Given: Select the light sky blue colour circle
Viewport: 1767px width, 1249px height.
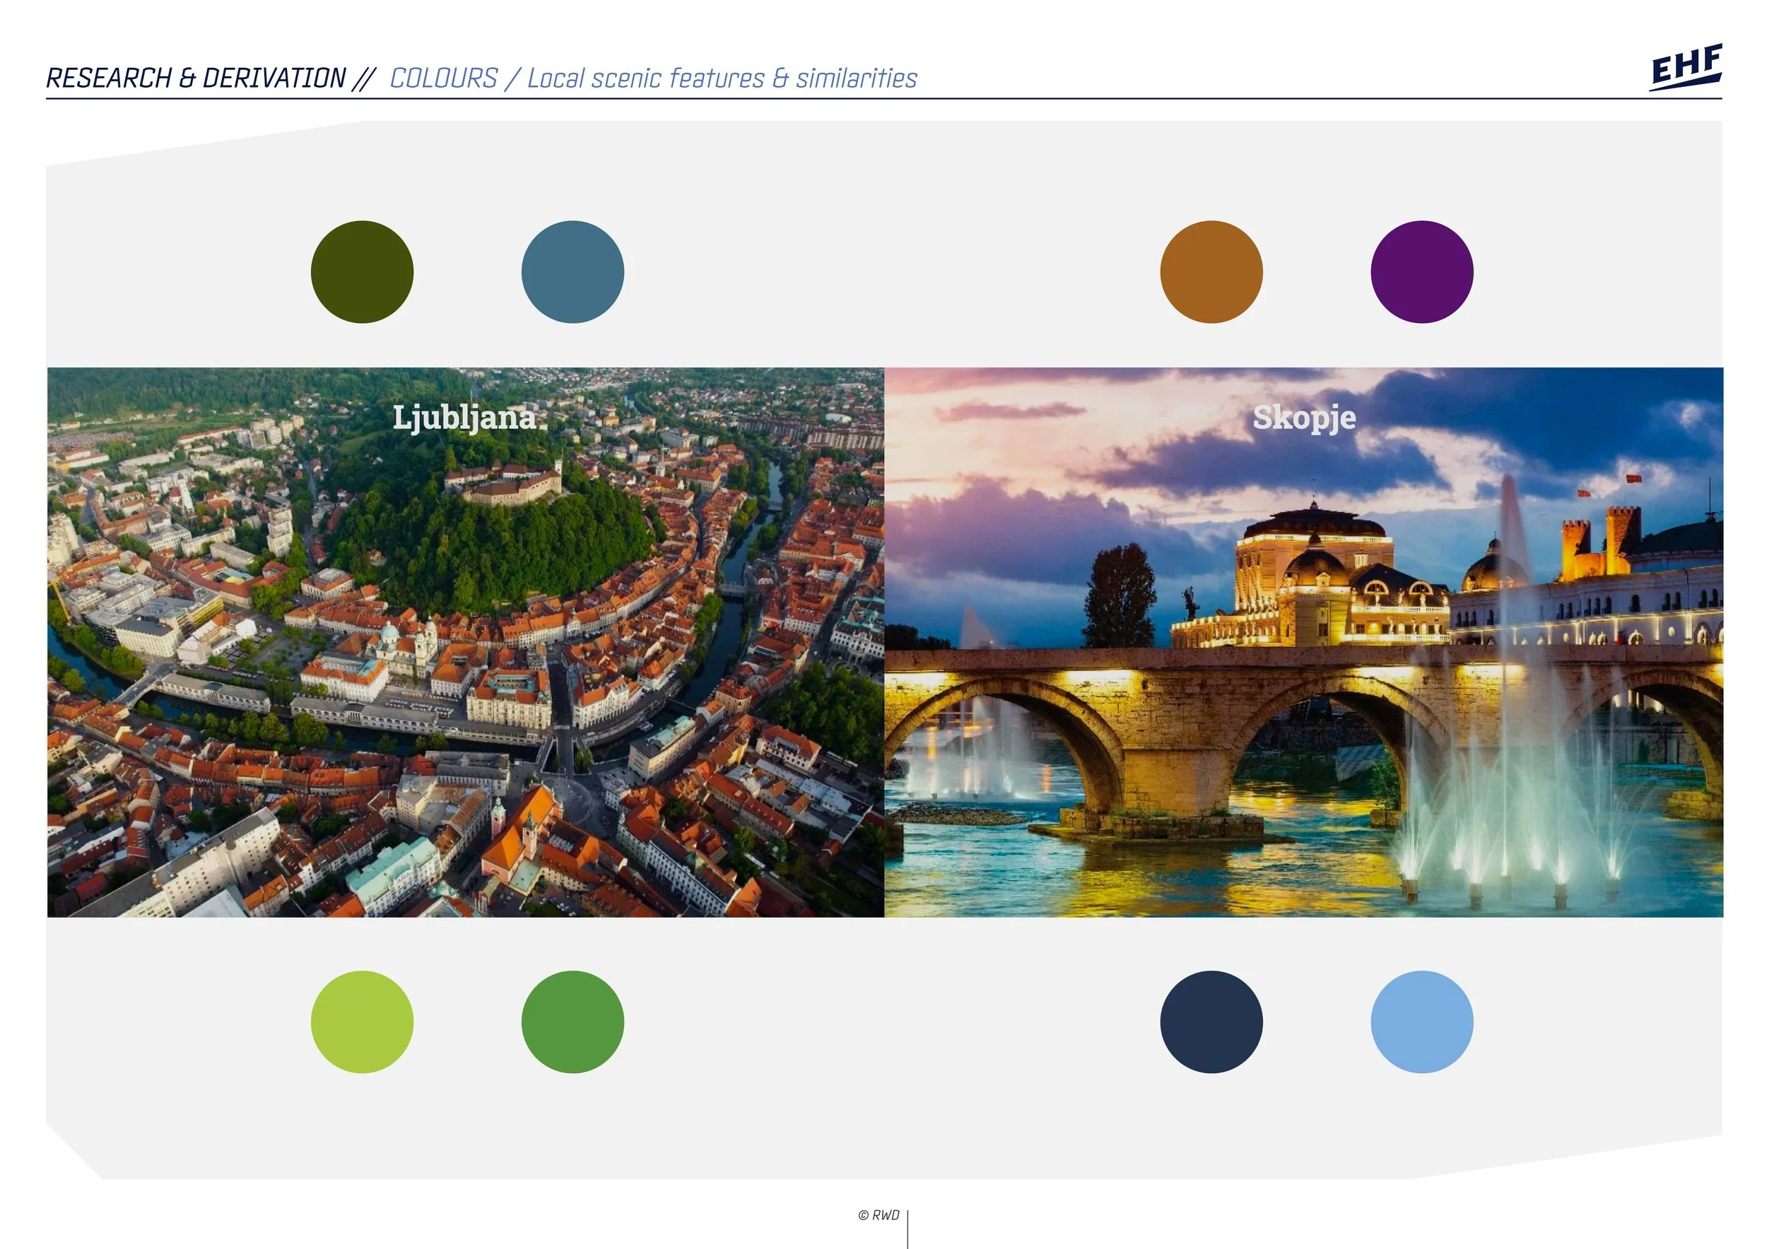Looking at the screenshot, I should (x=1421, y=1022).
